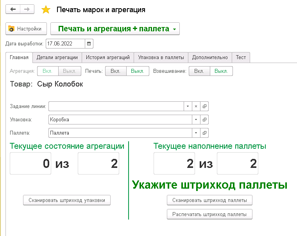Click the pallet current fill count field
This screenshot has height=236, width=297.
pos(174,163)
